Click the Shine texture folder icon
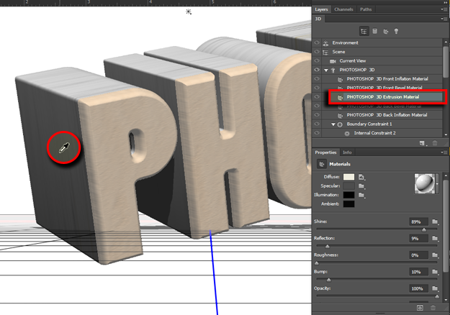This screenshot has height=315, width=450. point(436,221)
